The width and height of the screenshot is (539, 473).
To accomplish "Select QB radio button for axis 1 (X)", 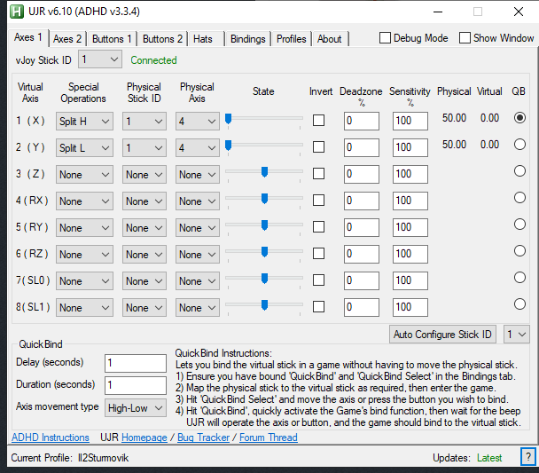I will coord(519,118).
